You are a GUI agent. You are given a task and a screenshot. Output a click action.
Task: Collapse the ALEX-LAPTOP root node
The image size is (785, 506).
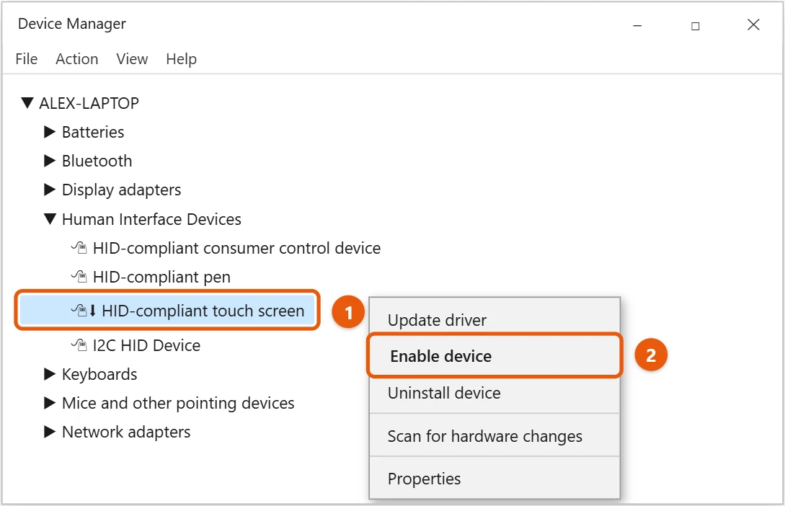(27, 103)
